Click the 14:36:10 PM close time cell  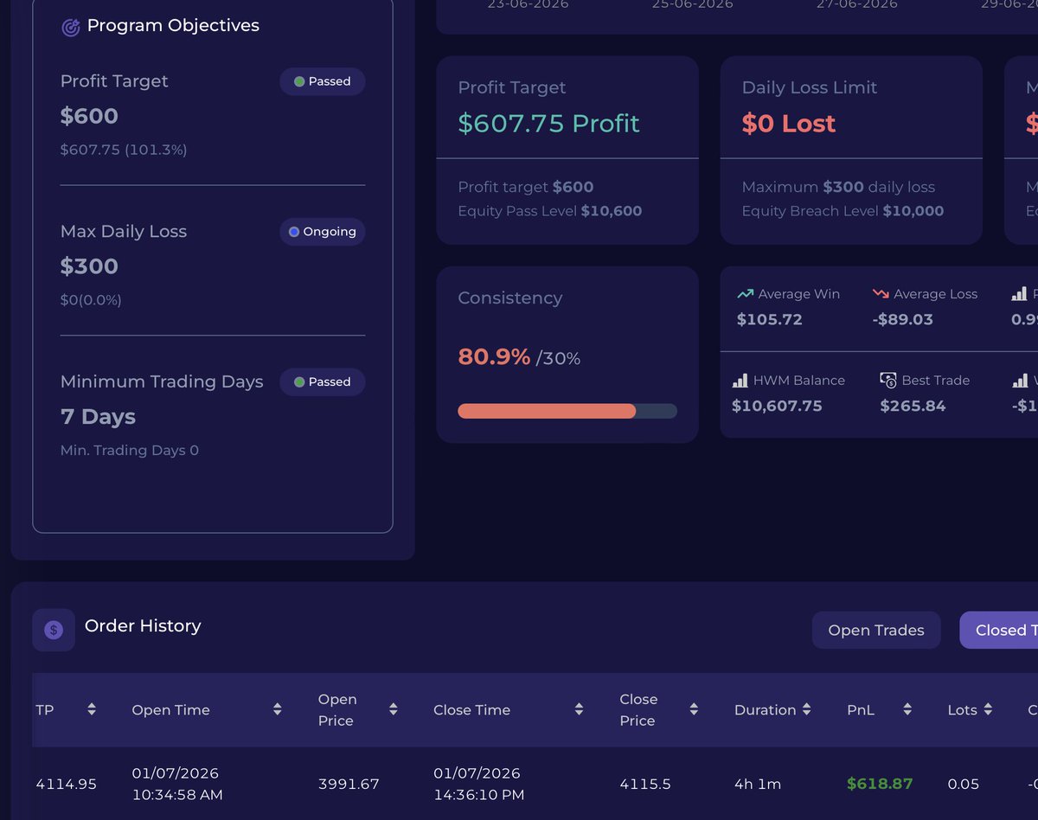click(478, 795)
